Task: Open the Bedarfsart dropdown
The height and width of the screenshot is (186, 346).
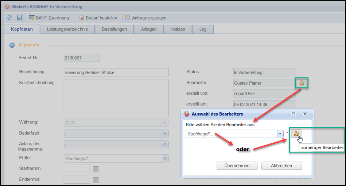Action: tap(165, 134)
